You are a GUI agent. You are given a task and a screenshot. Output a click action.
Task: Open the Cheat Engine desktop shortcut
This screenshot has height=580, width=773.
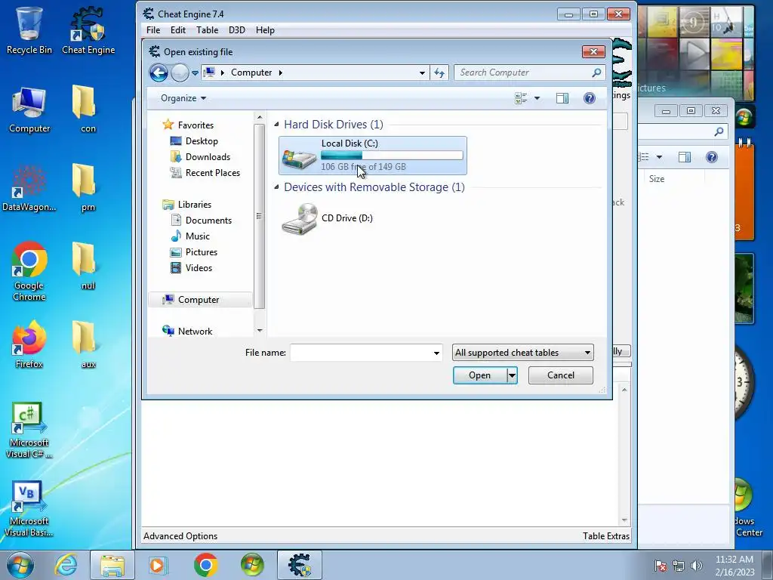pos(88,29)
